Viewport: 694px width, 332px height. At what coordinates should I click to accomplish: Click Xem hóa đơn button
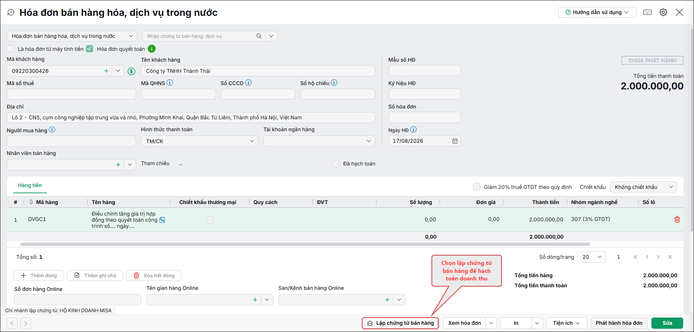[464, 323]
